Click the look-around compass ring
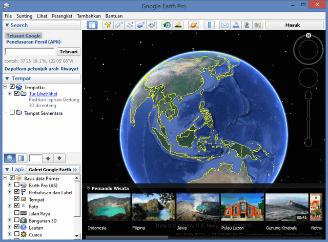 pyautogui.click(x=309, y=50)
